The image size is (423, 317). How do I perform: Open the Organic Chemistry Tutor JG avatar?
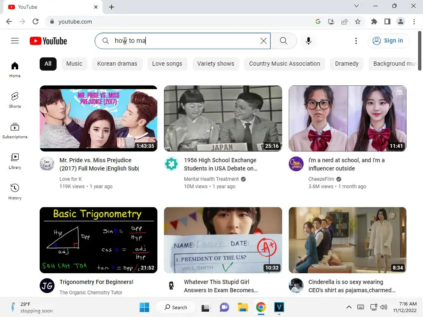click(x=47, y=286)
